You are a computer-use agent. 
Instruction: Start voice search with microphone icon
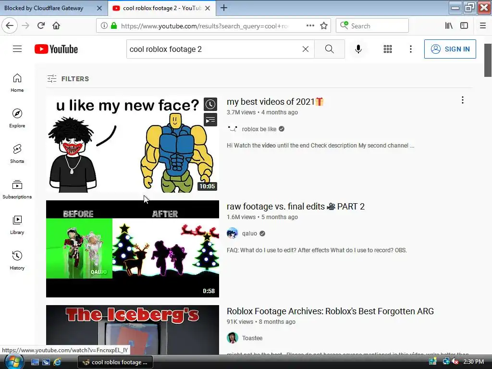point(358,49)
